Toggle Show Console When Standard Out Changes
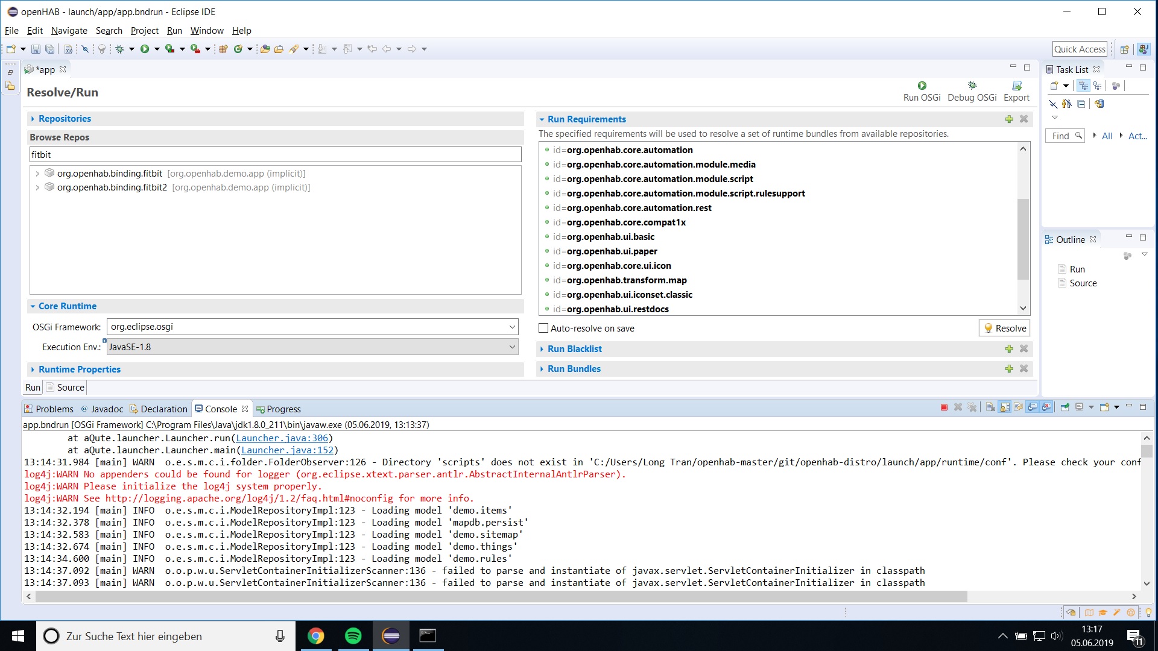The image size is (1158, 651). pos(1032,407)
